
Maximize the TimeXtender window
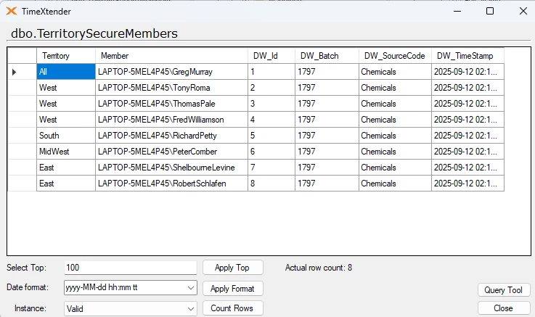click(490, 12)
